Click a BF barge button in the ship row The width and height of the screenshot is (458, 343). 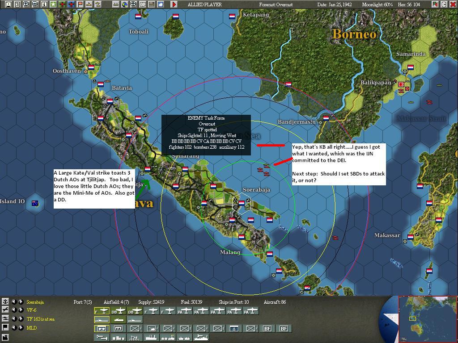pyautogui.click(x=266, y=329)
